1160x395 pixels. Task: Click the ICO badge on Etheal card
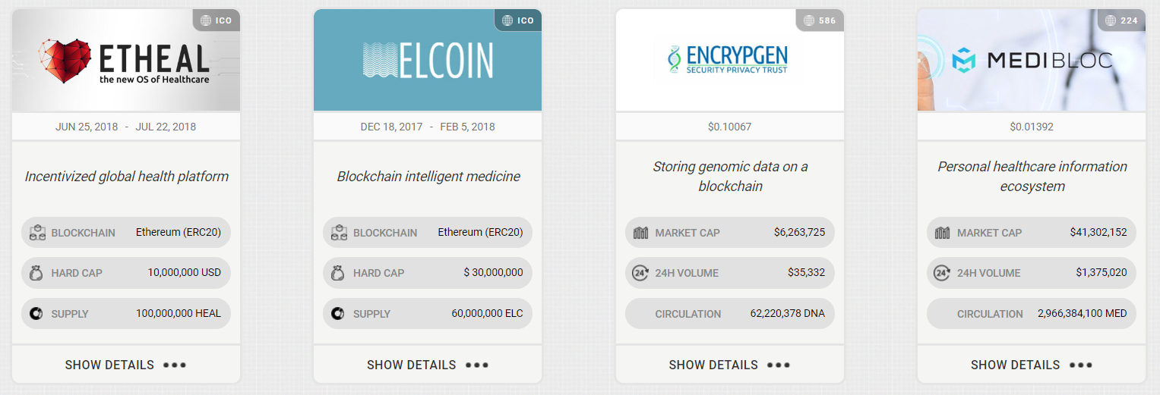click(217, 20)
